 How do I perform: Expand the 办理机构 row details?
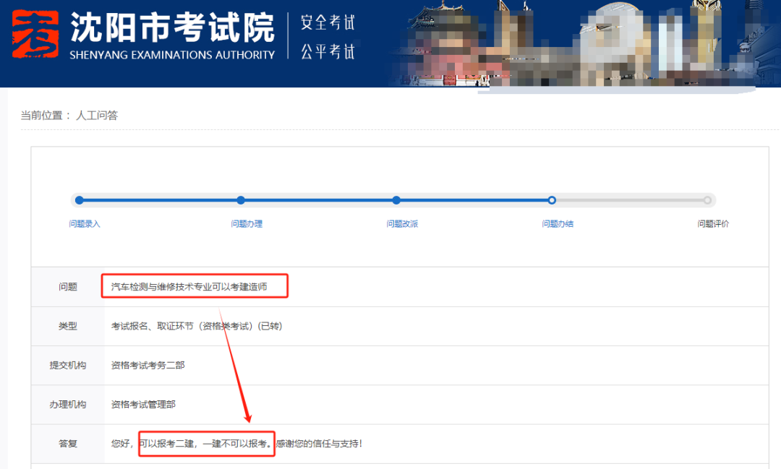[x=145, y=405]
